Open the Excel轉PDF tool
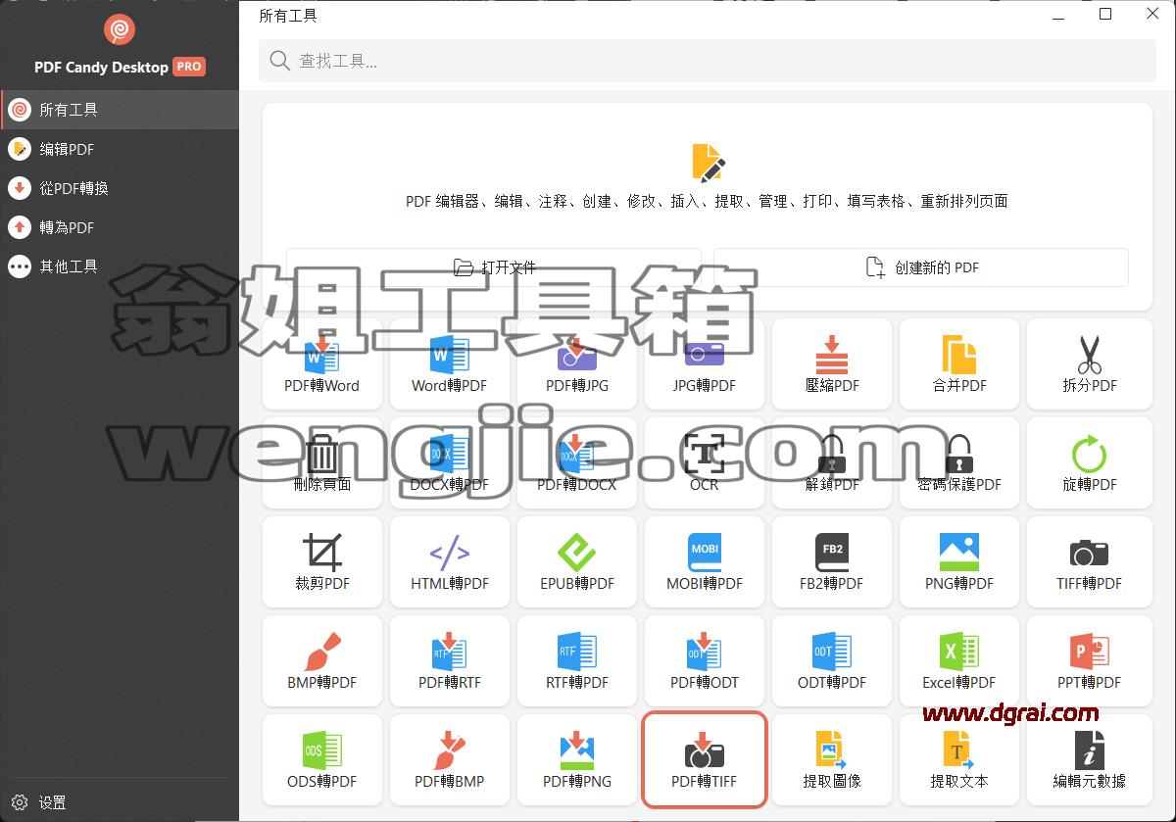The image size is (1176, 822). click(959, 660)
